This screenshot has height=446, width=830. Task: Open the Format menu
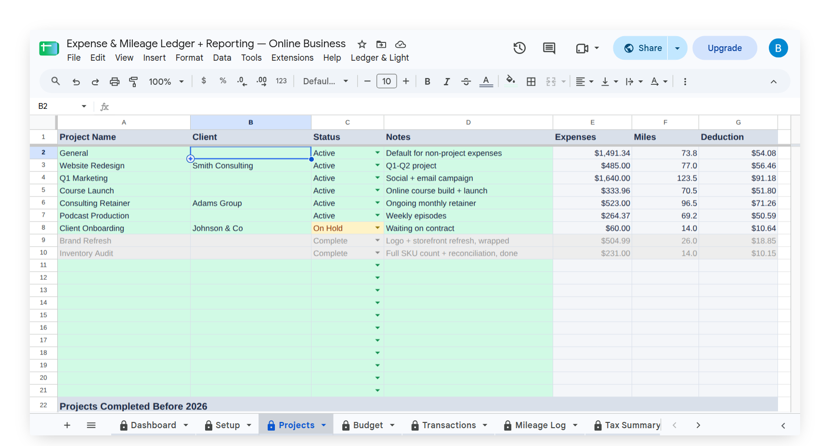(x=189, y=58)
